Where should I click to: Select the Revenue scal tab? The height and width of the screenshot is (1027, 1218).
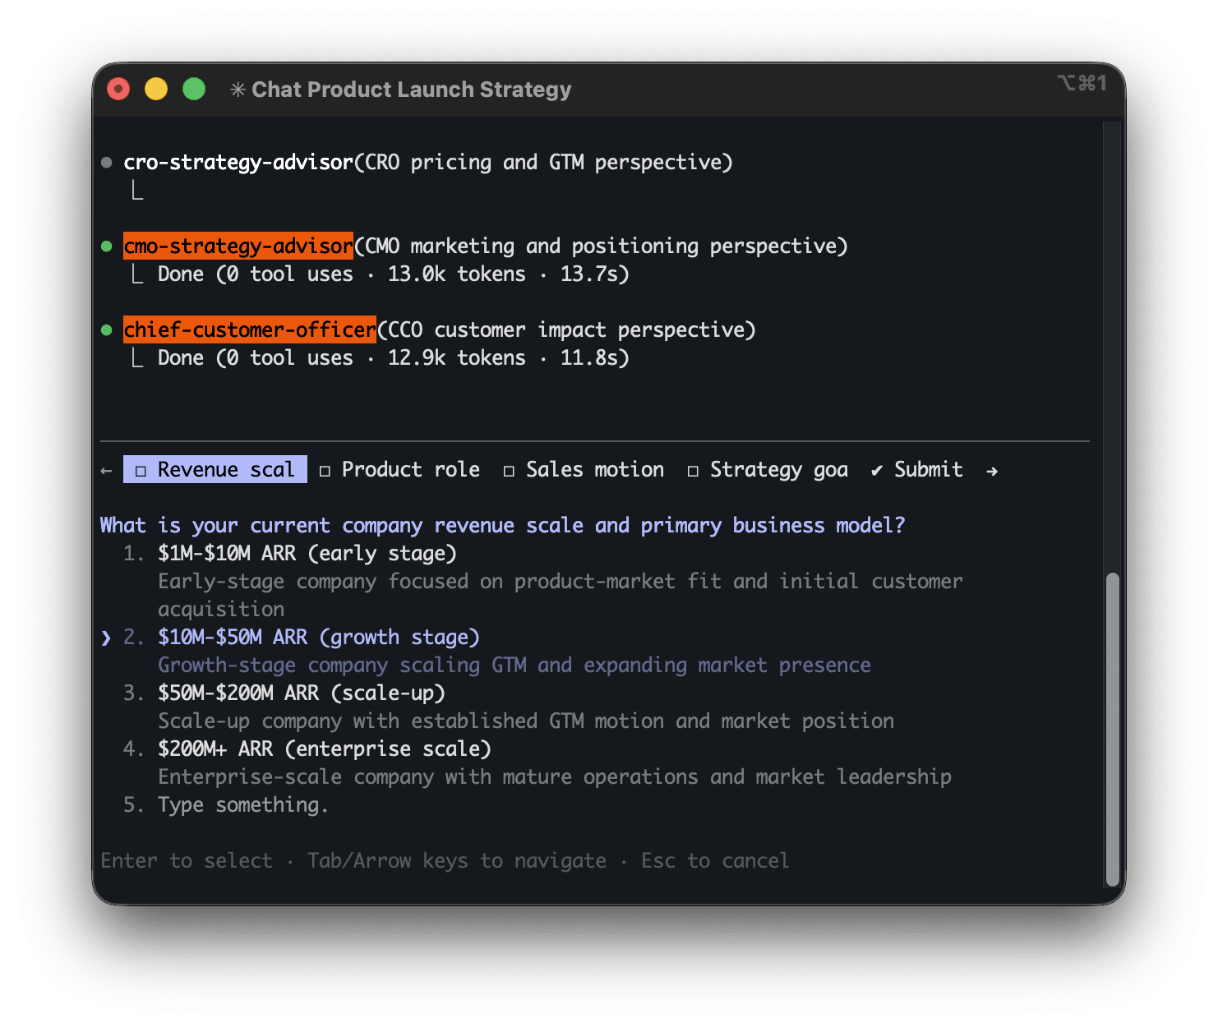coord(215,469)
